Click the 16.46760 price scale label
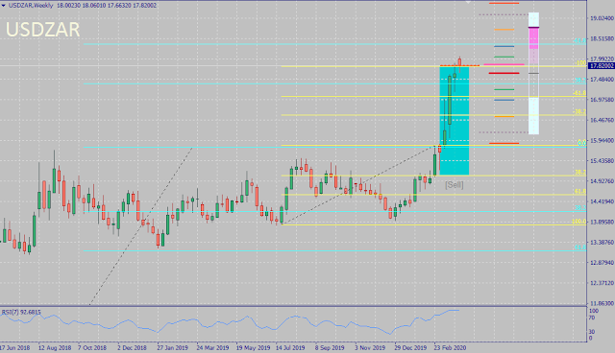615x353 pixels. pos(603,120)
